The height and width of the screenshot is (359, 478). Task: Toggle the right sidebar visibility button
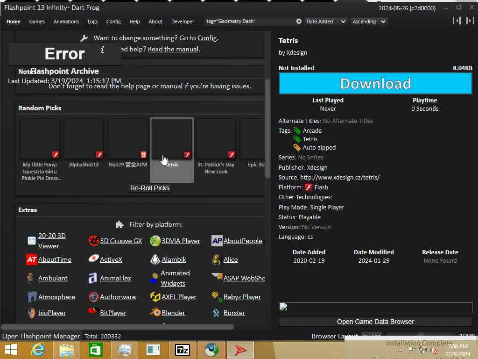(x=470, y=21)
